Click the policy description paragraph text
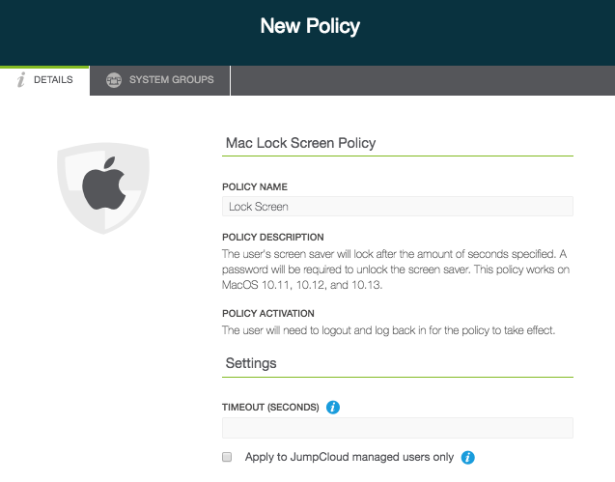Viewport: 615px width, 482px height. tap(397, 268)
